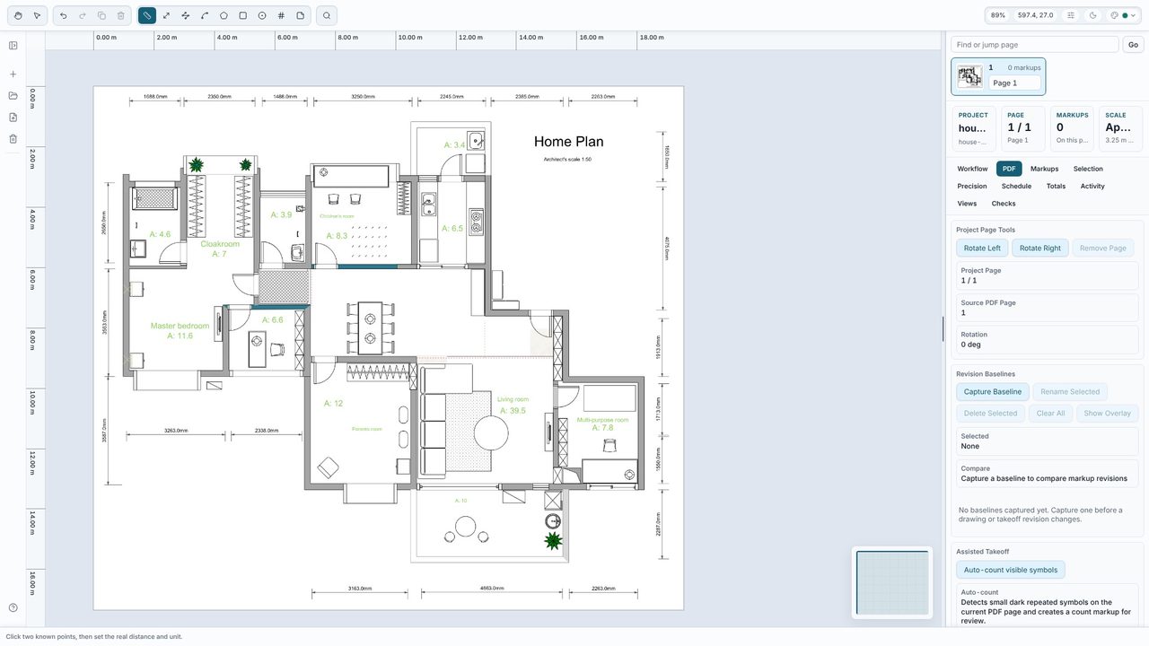Click the Capture Baseline button

point(993,392)
